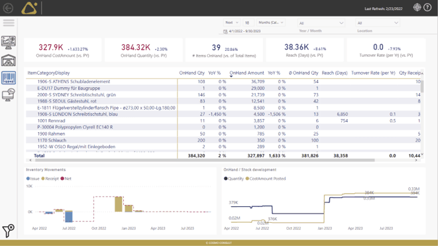Select the warehouse page icon
Screen dimensions: 438x246
(9, 60)
